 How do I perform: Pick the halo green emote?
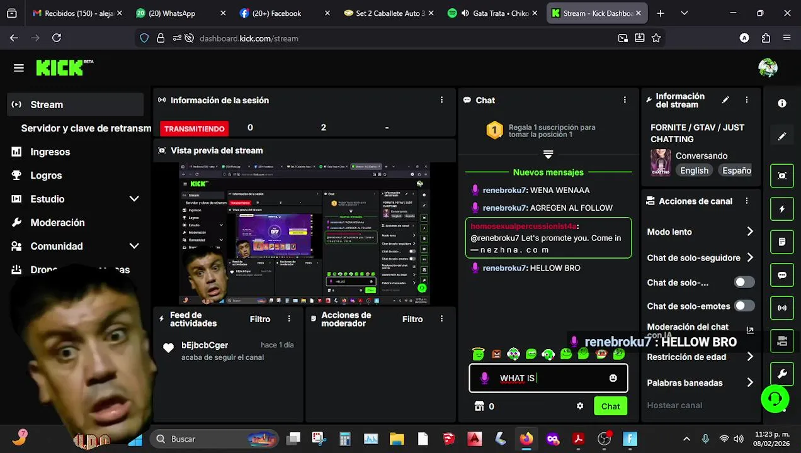click(479, 354)
